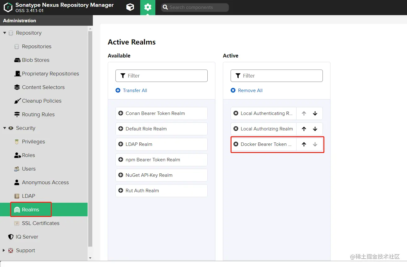Image resolution: width=407 pixels, height=267 pixels.
Task: Move Docker Bearer Token Realm up
Action: (304, 144)
